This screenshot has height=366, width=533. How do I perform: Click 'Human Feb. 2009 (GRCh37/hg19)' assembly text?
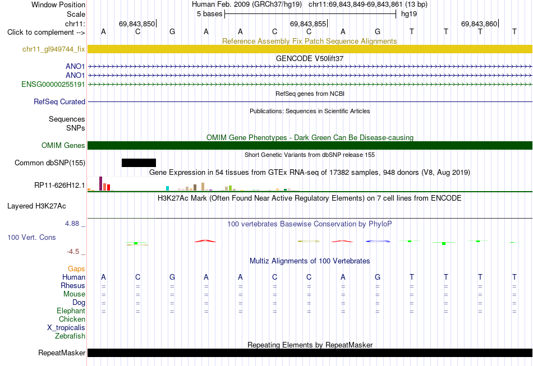247,4
